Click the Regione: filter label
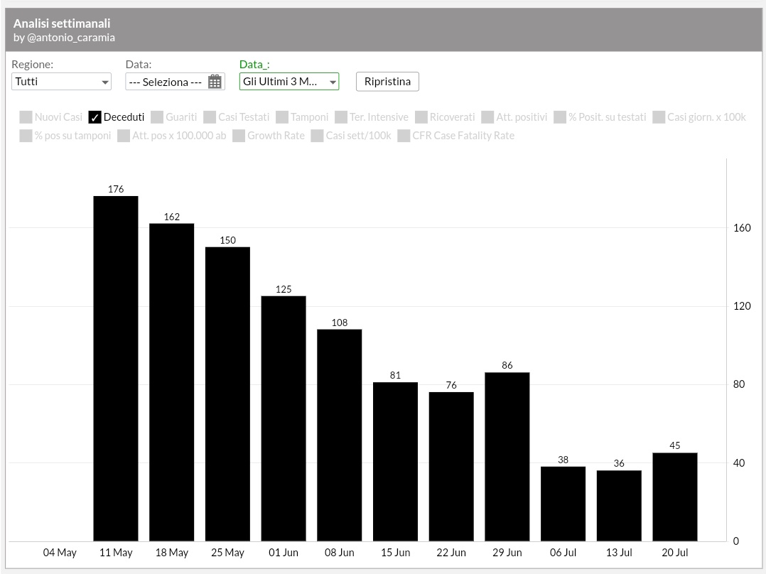Screen dimensions: 766x574 (x=32, y=64)
